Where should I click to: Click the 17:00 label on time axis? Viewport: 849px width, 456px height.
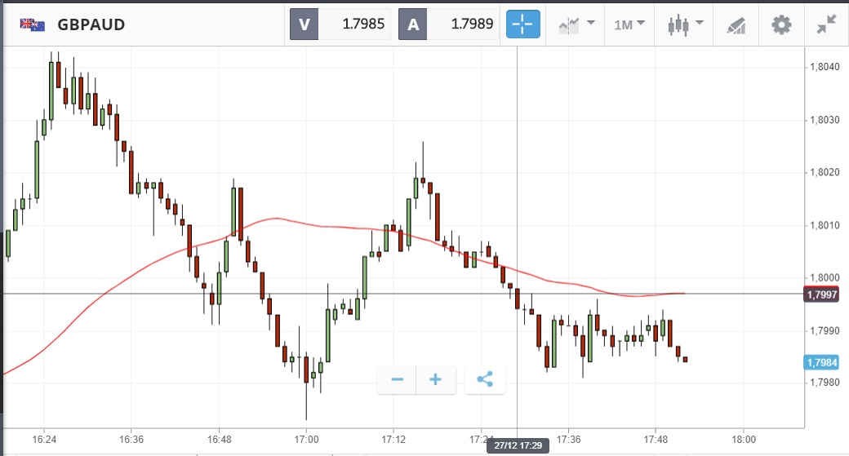[x=306, y=436]
